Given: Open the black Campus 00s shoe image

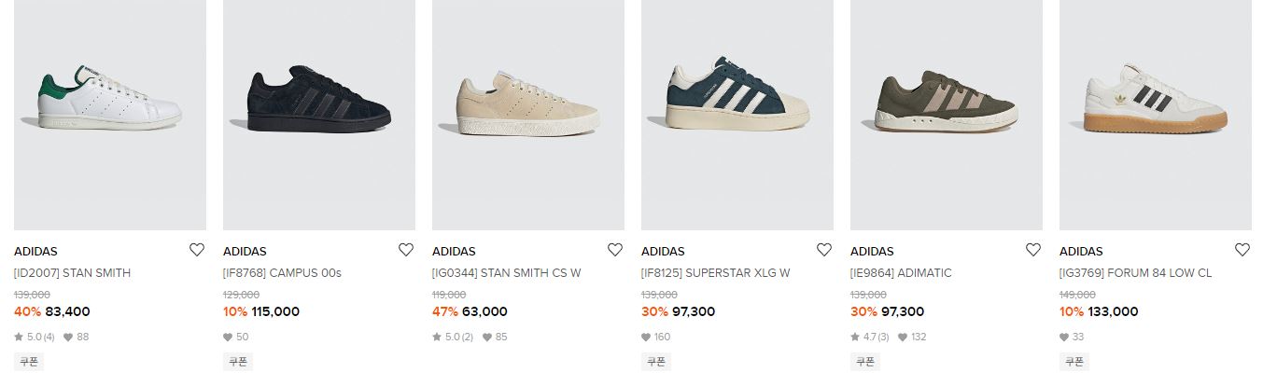Looking at the screenshot, I should pyautogui.click(x=319, y=114).
